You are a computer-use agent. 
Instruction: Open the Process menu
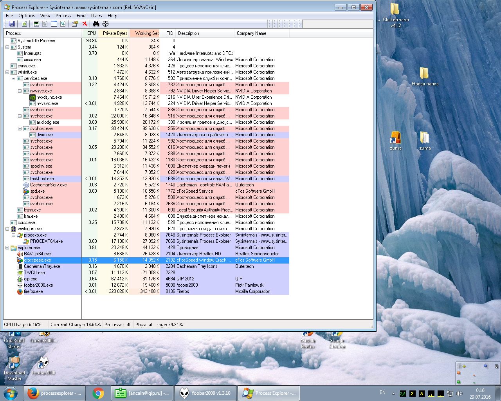coord(63,16)
